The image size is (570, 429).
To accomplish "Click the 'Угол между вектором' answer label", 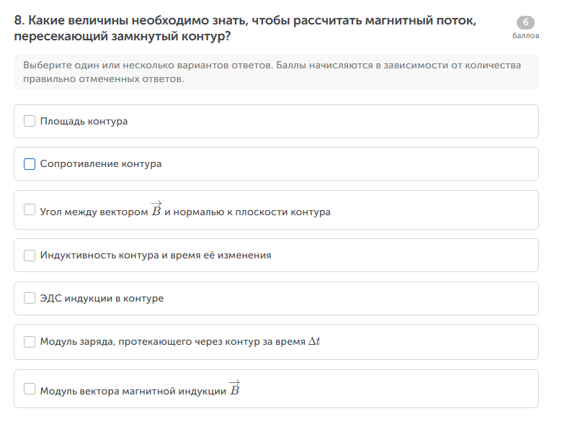I will [94, 212].
